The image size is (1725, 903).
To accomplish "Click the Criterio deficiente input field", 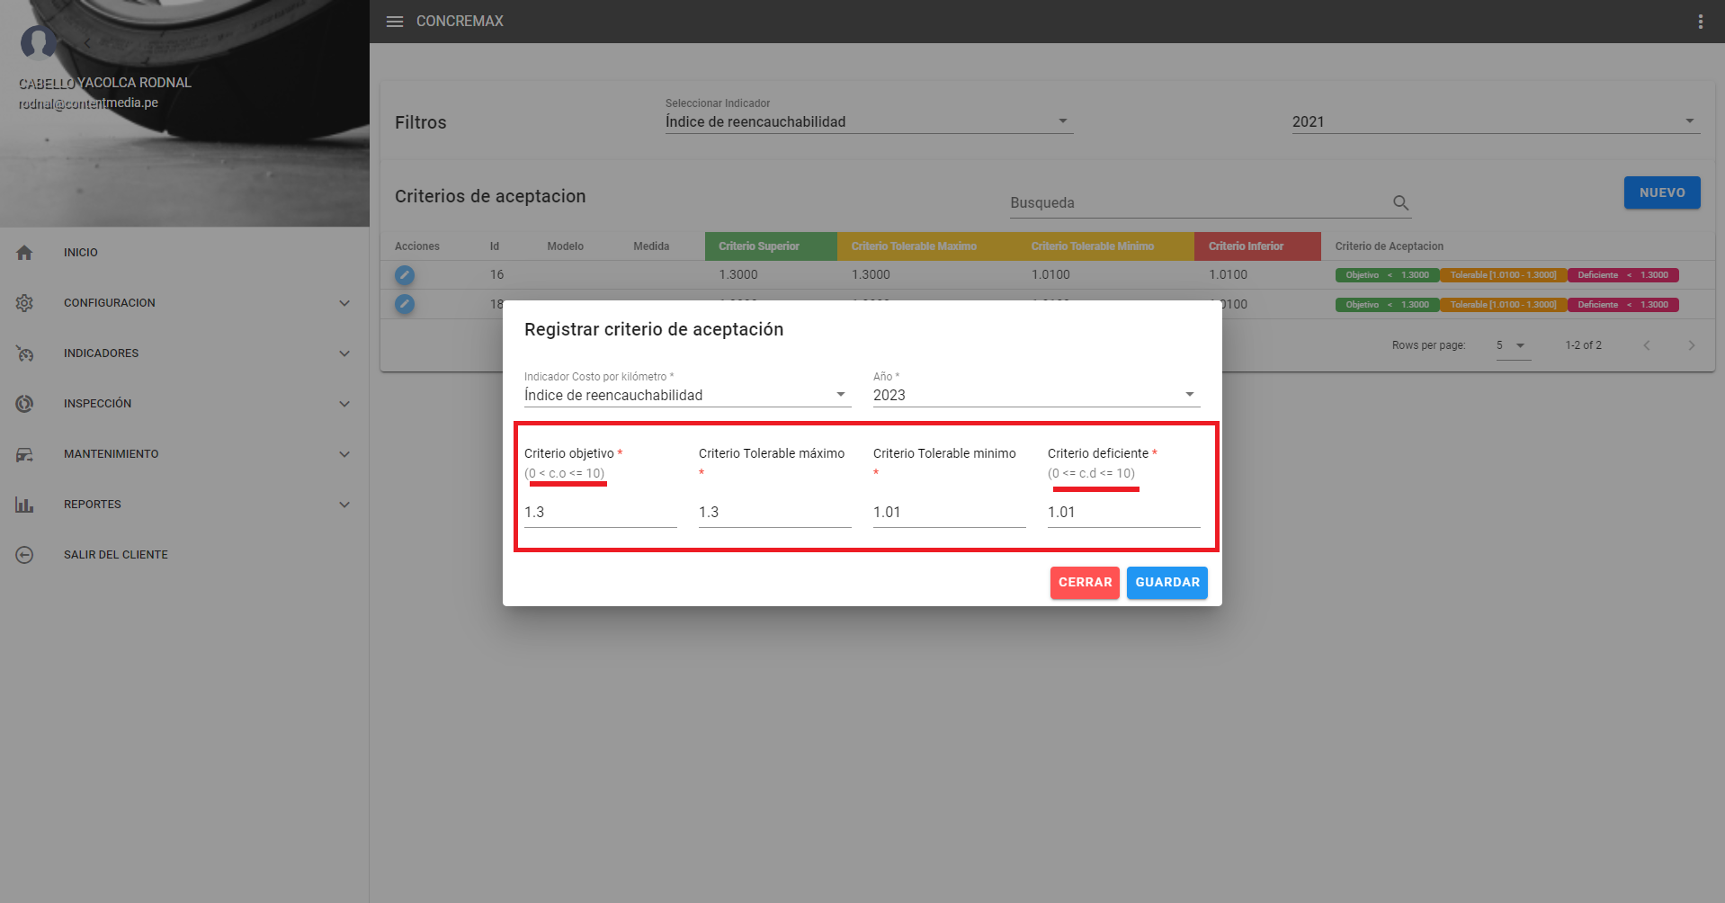I will (1122, 513).
